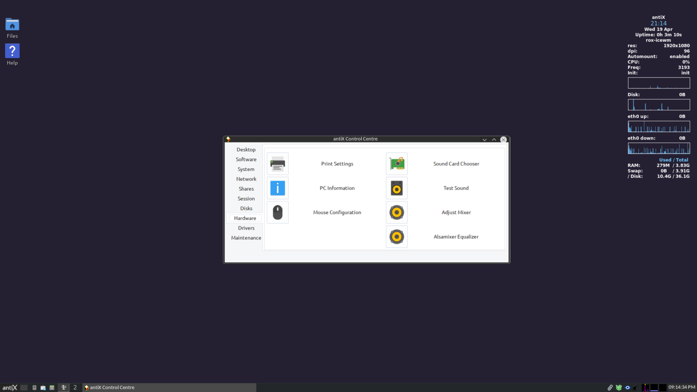Click the blue PC Information icon
697x392 pixels.
[x=277, y=188]
